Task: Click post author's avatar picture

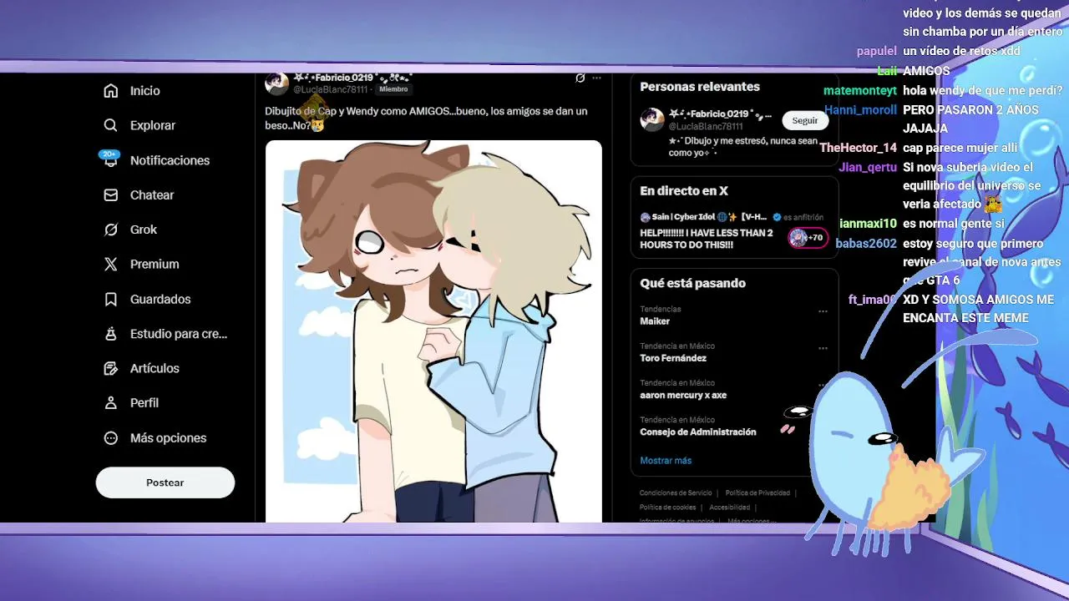Action: click(276, 83)
